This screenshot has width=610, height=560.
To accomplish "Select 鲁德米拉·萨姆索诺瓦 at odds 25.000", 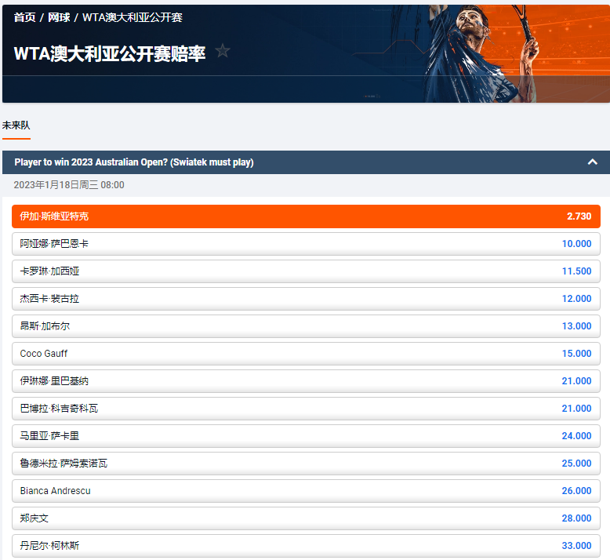I will (306, 464).
